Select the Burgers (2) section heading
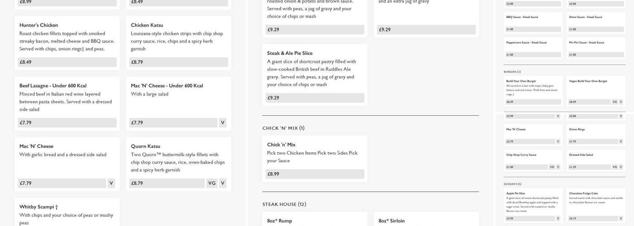634x226 pixels. [x=512, y=72]
